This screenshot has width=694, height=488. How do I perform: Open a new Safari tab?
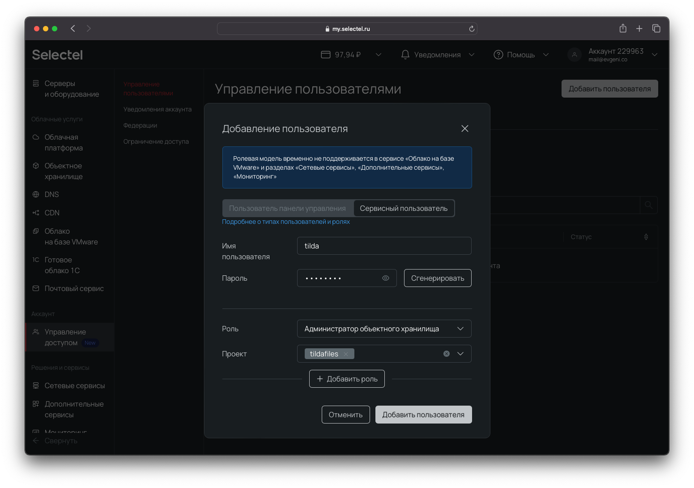click(639, 29)
